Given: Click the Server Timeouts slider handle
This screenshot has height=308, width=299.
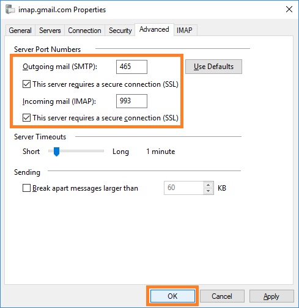Looking at the screenshot, I should (x=56, y=152).
